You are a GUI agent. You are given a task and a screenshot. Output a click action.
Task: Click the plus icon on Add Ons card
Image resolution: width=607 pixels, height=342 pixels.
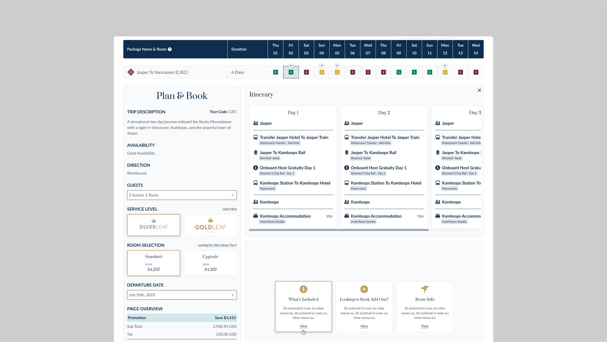coord(364,289)
